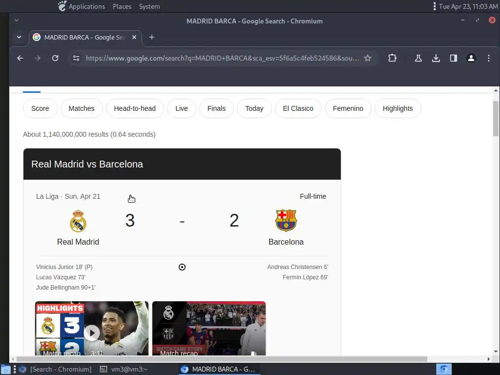Click 'Jude Bellingham 90+1'' scorer text
The height and width of the screenshot is (375, 500).
66,287
